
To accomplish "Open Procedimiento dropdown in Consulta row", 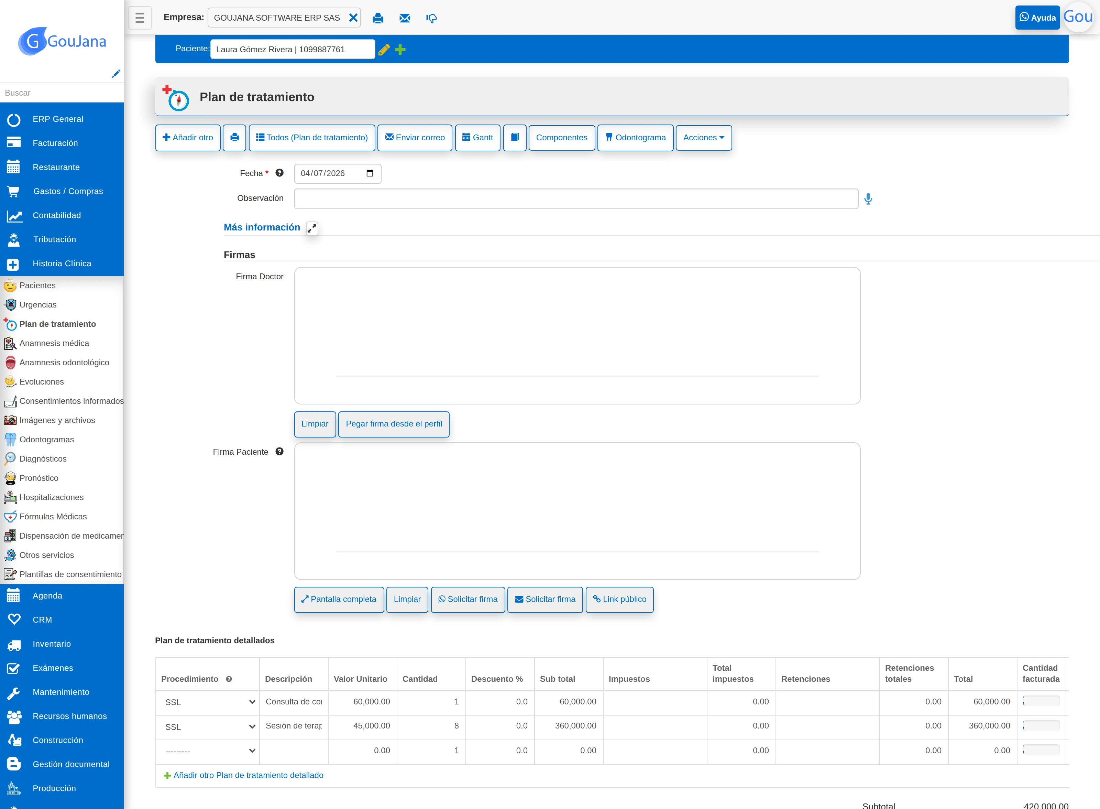I will tap(210, 702).
